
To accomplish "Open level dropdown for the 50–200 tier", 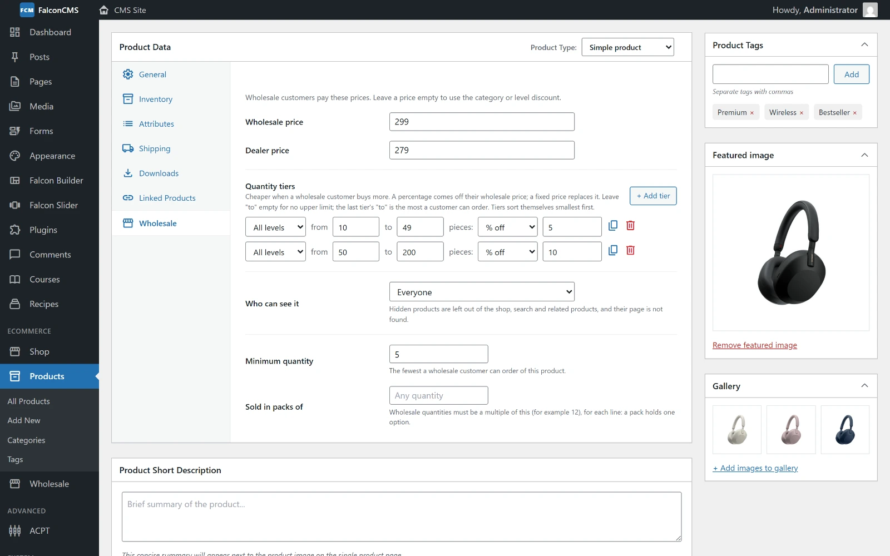I will click(x=275, y=251).
